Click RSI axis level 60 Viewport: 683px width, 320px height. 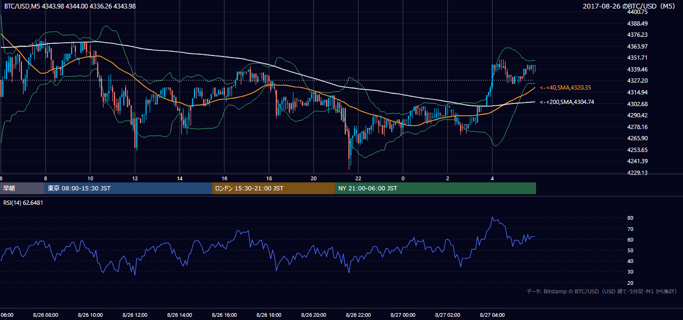point(630,239)
